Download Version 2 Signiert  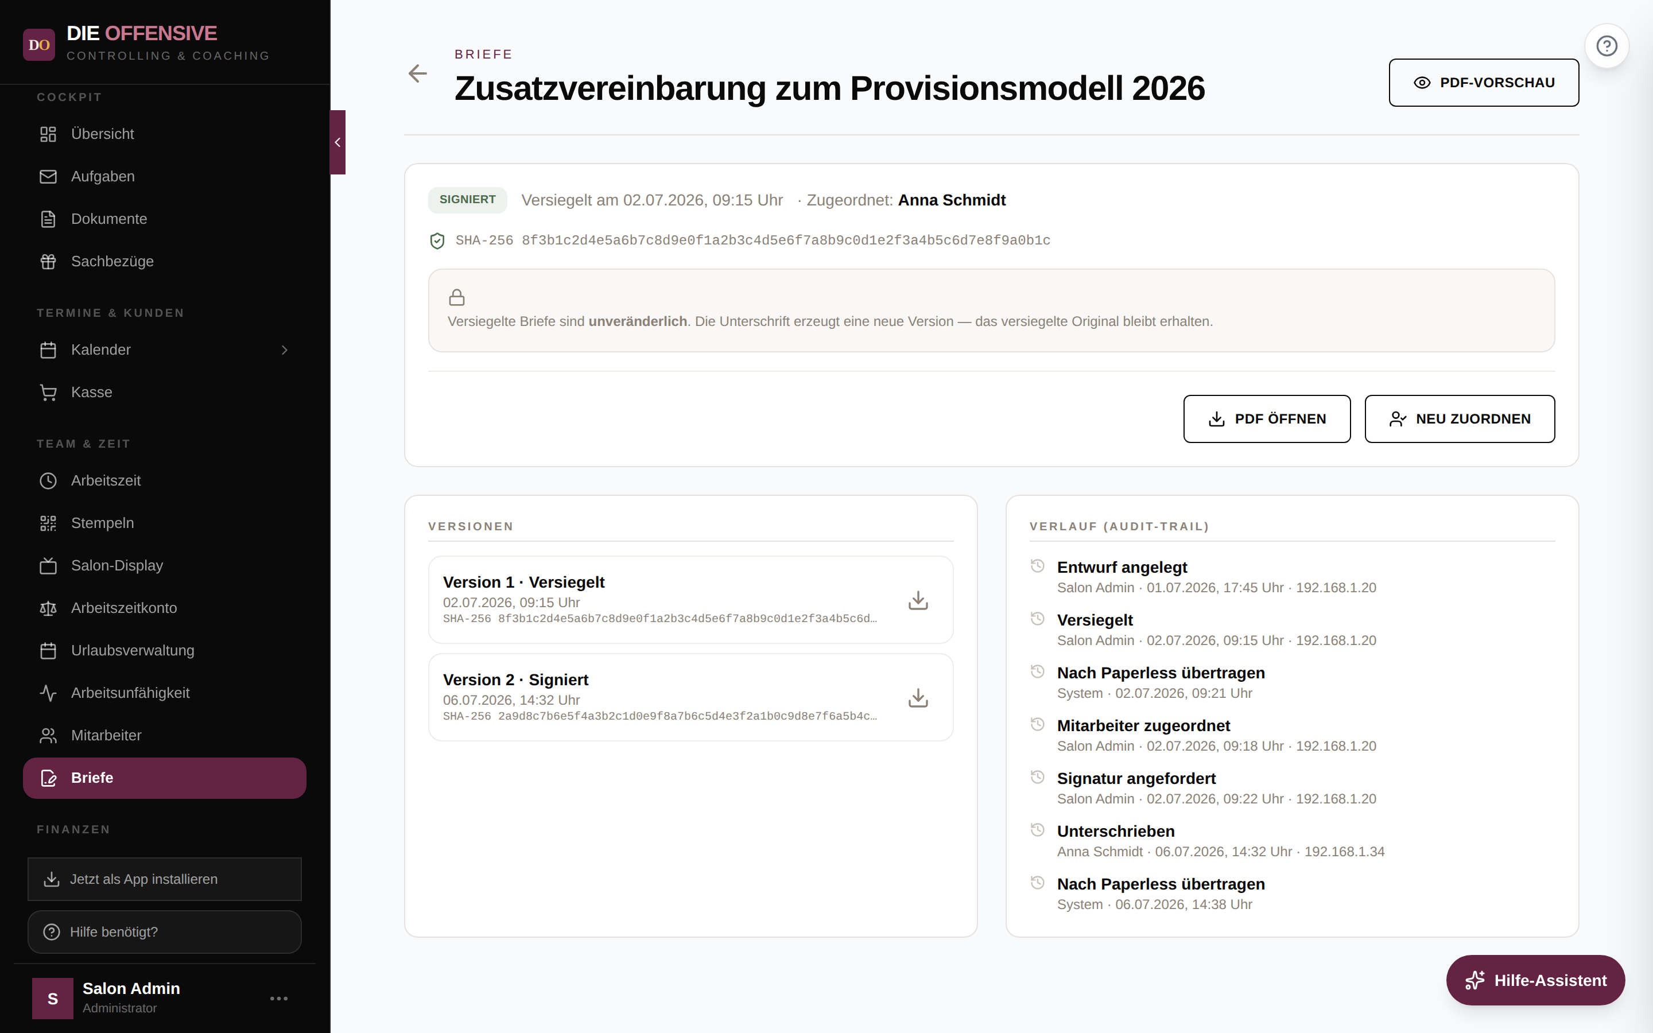(918, 697)
